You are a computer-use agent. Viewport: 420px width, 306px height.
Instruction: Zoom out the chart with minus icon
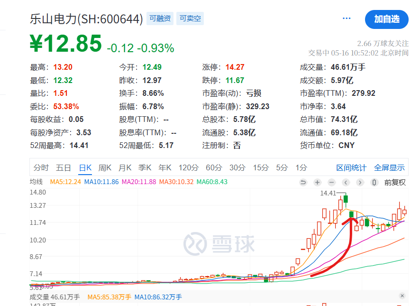tap(331, 183)
